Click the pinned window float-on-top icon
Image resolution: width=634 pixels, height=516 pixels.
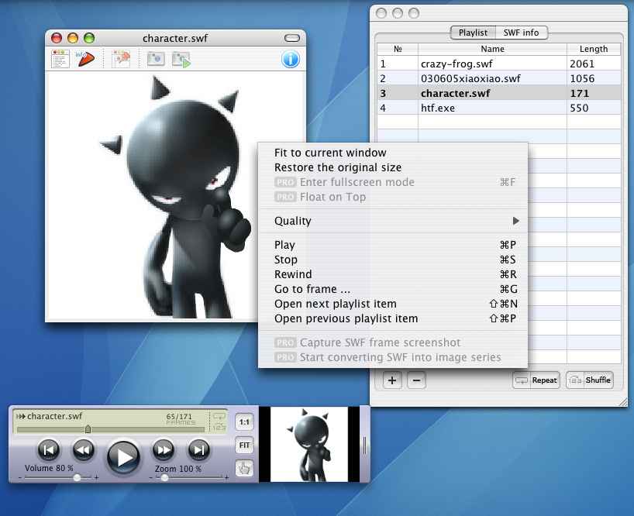click(122, 59)
